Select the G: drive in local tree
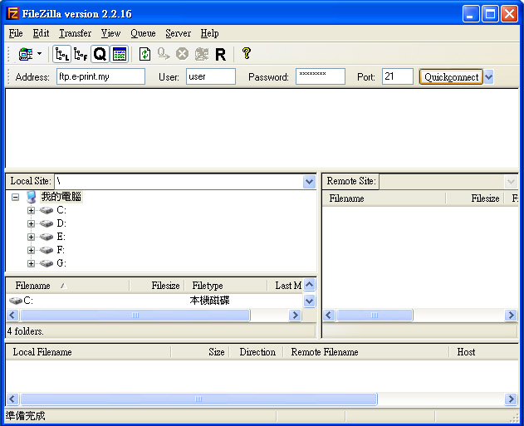The image size is (524, 426). (61, 263)
